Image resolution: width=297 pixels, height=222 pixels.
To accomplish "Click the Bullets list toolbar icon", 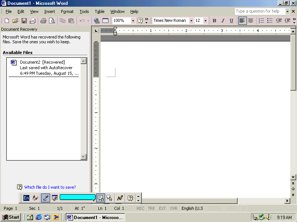I will 270,21.
